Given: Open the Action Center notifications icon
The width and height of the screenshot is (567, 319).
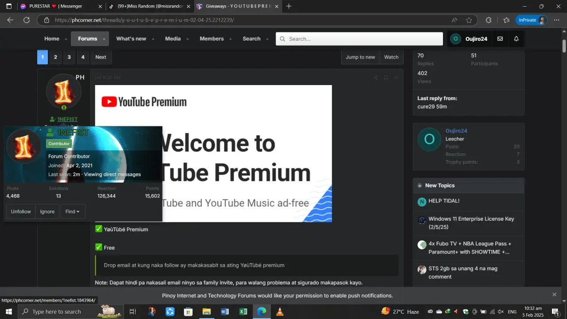Looking at the screenshot, I should [555, 311].
